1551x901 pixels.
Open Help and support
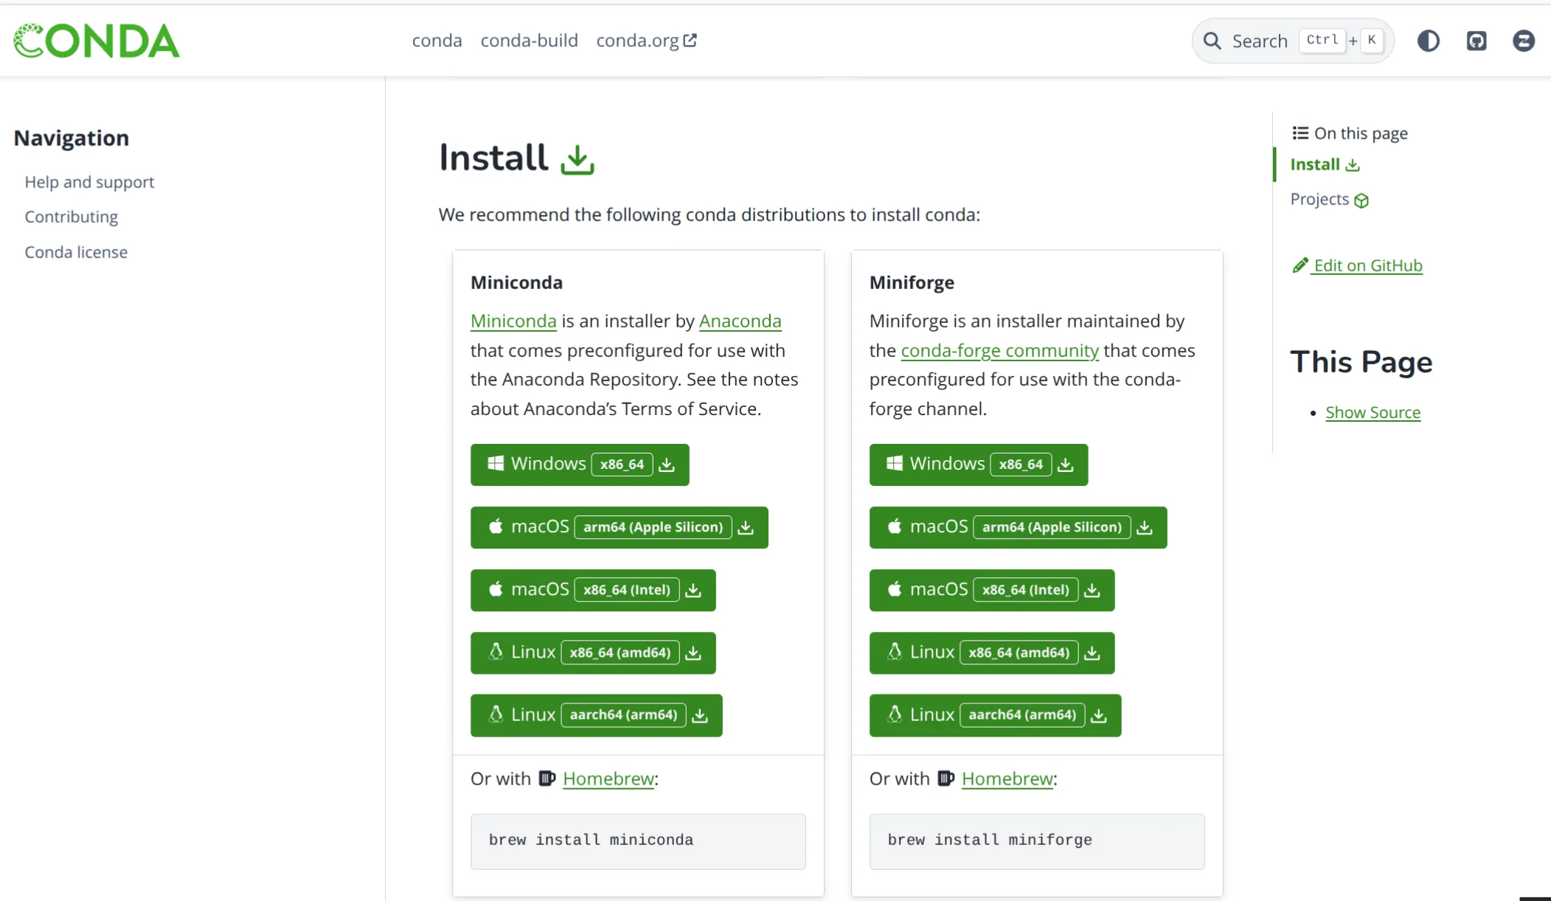coord(89,181)
